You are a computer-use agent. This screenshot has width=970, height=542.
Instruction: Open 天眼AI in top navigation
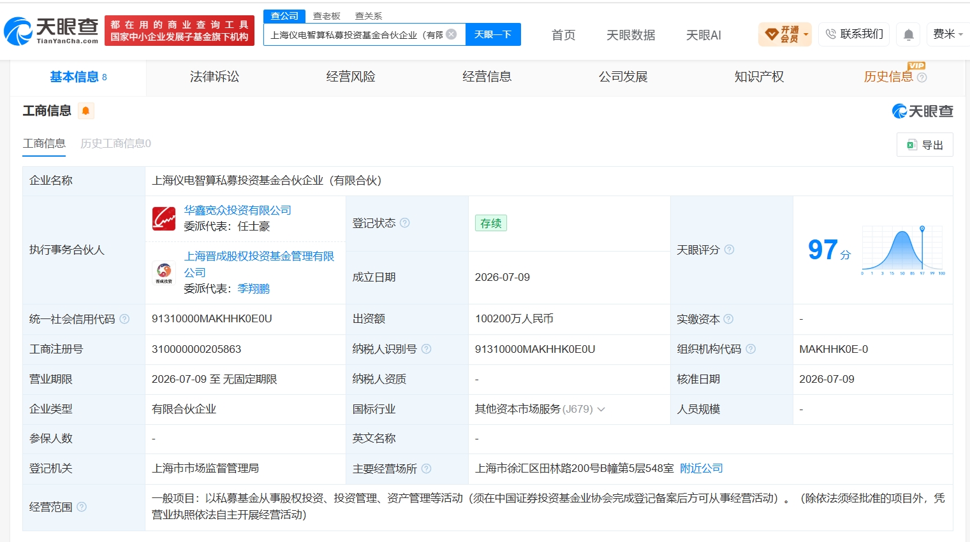[x=703, y=35]
